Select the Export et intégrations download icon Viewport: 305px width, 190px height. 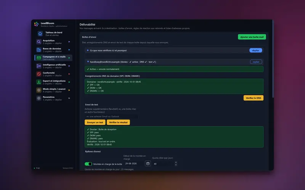coord(39,82)
